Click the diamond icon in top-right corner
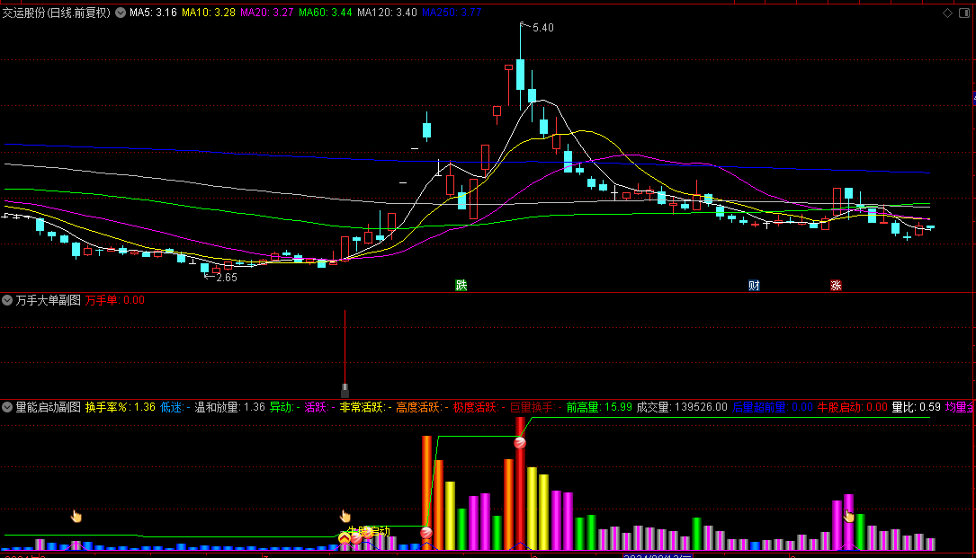This screenshot has width=976, height=558. pyautogui.click(x=947, y=13)
